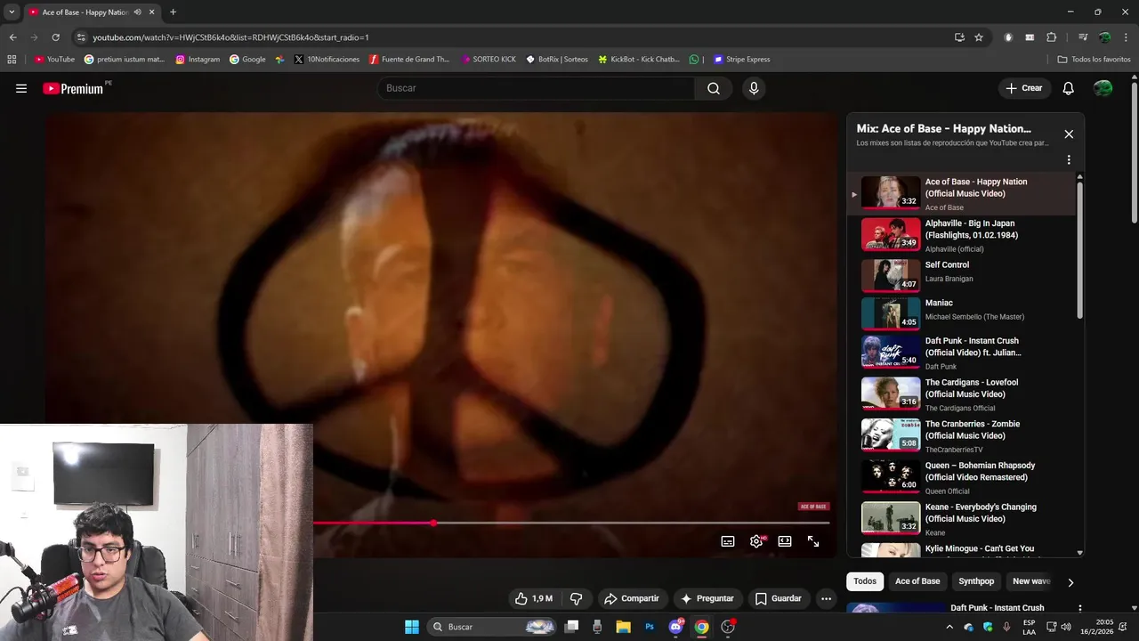Reload the YouTube page
The width and height of the screenshot is (1139, 641).
tap(55, 37)
